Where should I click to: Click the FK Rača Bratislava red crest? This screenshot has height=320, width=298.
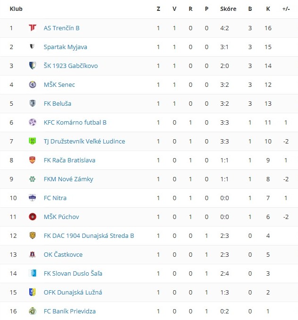pyautogui.click(x=33, y=160)
